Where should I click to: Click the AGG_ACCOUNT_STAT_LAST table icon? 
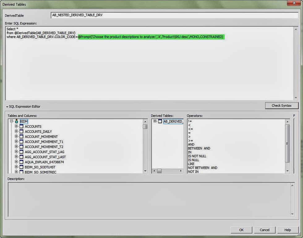coord(21,157)
